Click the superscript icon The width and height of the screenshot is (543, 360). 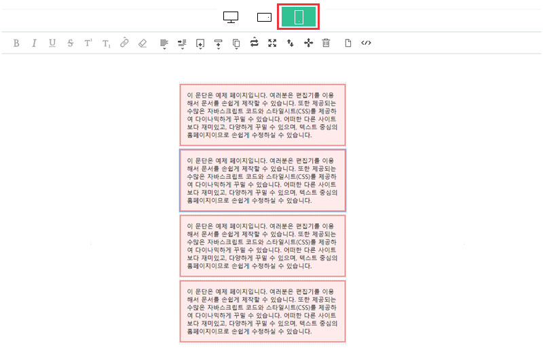(88, 43)
